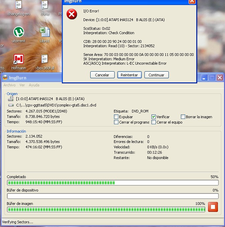This screenshot has width=225, height=227.
Task: Click the Velocidad value 0 KB/s (0.0x)
Action: click(157, 147)
